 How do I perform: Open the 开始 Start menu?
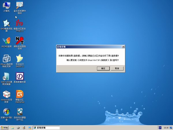pyautogui.click(x=5, y=127)
